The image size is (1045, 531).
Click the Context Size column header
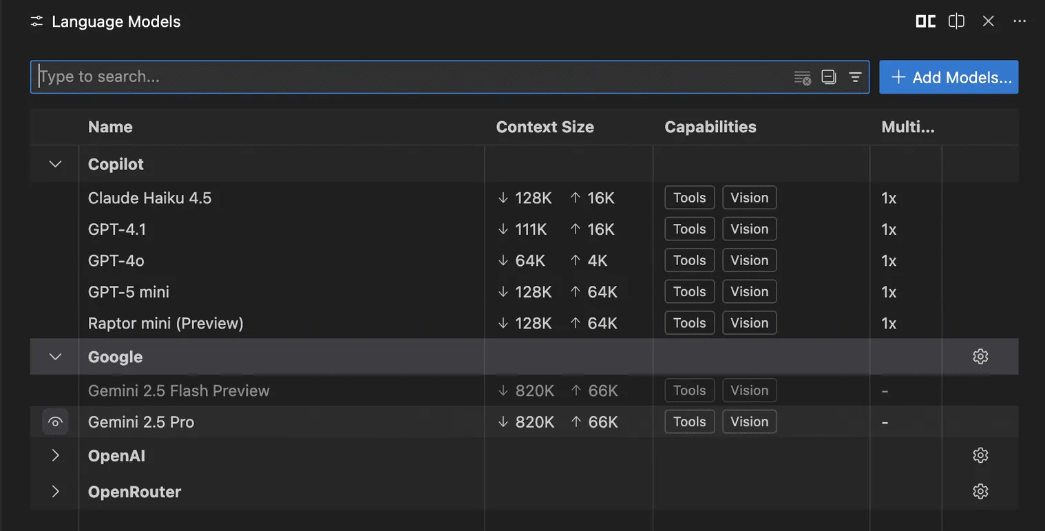point(545,127)
